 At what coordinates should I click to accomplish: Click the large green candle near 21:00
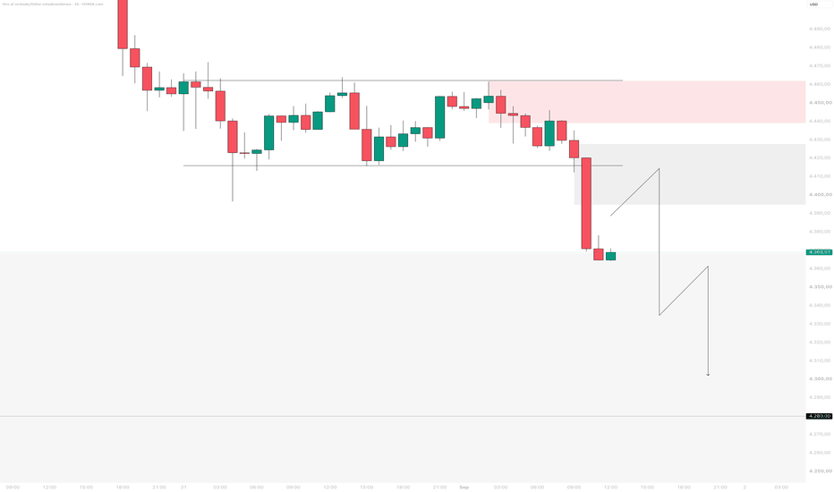pyautogui.click(x=440, y=117)
